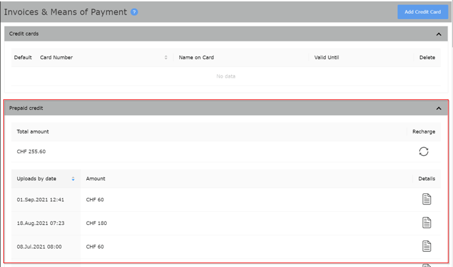Screen dimensions: 453x267
Task: Select the CHF 180 amount cell
Action: 96,224
